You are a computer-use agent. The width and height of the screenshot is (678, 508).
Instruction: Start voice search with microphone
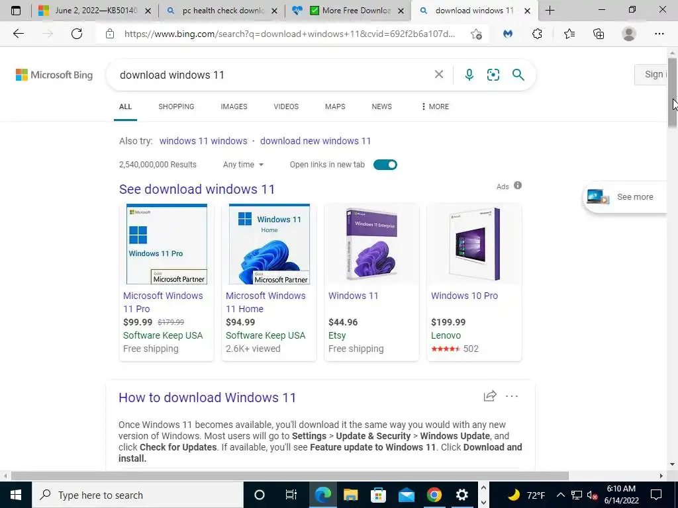[469, 75]
